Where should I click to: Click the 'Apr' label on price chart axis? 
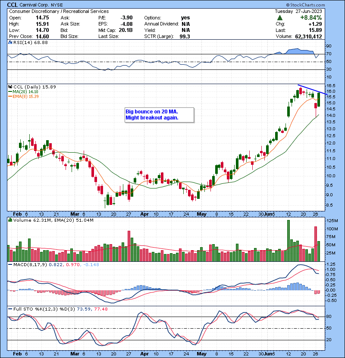click(x=144, y=214)
